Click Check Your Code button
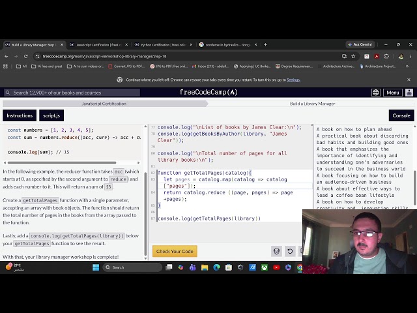Screen dimensions: 417x313 175,251
